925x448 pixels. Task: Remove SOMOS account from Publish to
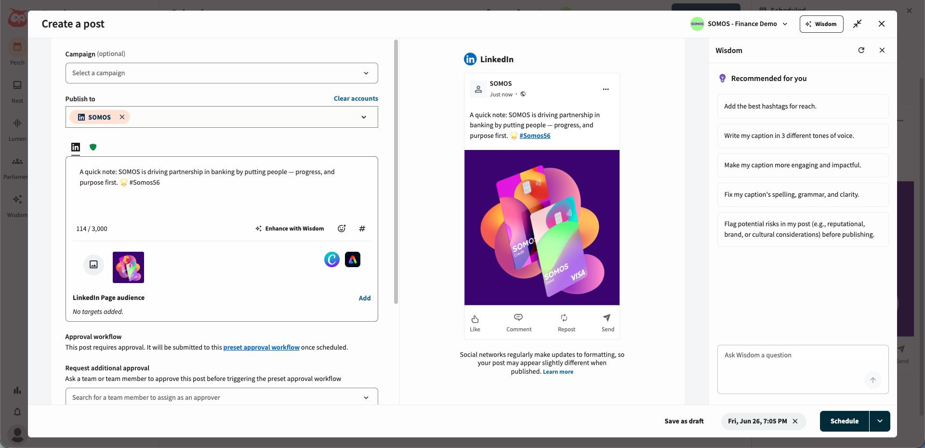[122, 117]
